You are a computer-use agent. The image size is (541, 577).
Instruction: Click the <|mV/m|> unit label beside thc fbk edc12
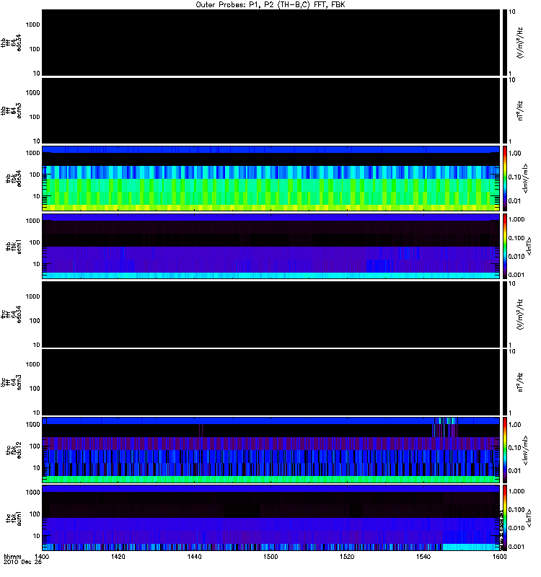[x=525, y=450]
